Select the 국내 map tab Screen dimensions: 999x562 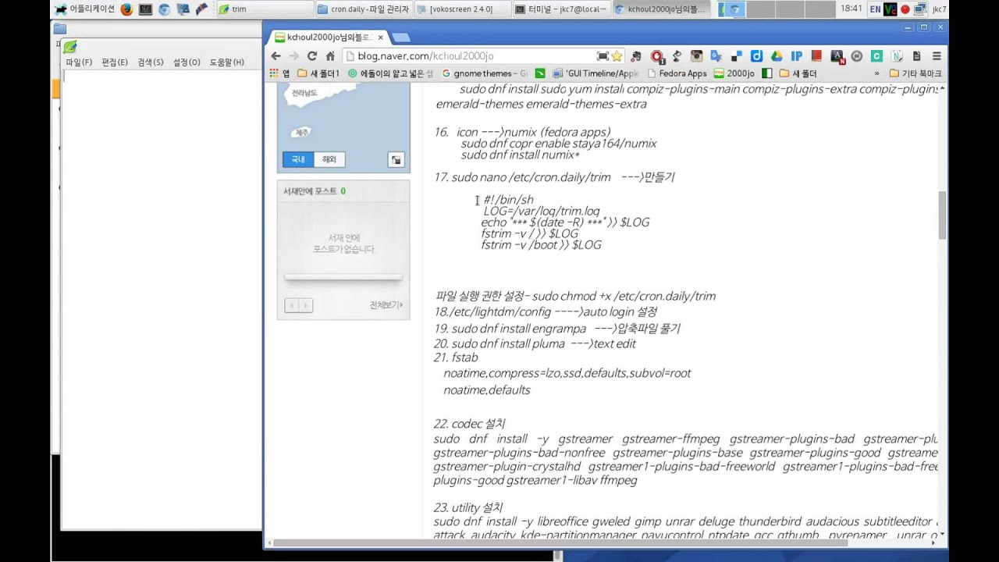click(298, 159)
